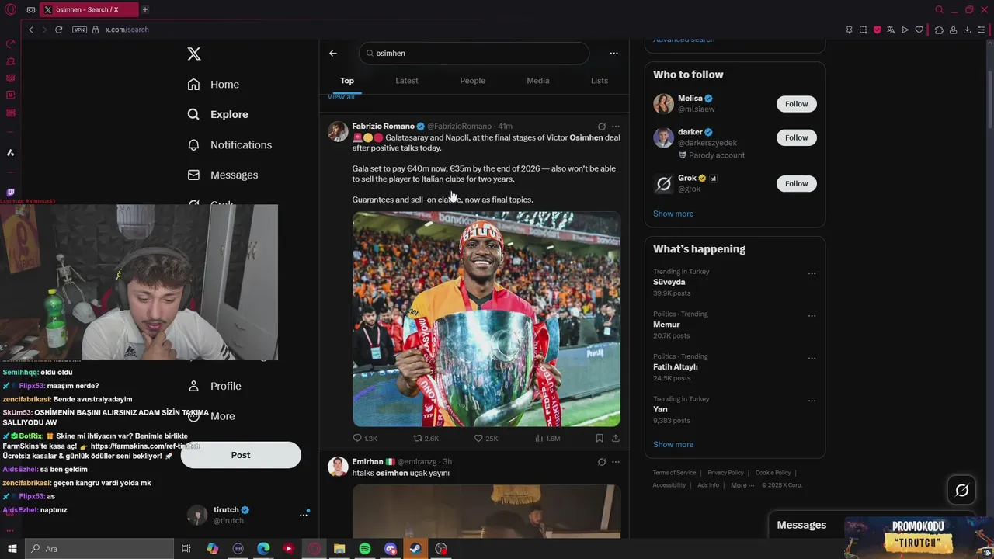Open Fatih Altaylı trending topic
994x559 pixels.
pos(676,367)
